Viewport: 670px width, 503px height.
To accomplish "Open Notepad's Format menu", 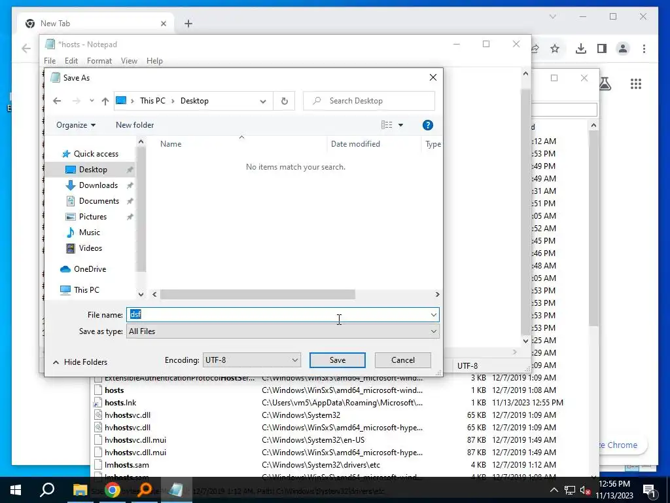I will coord(99,61).
